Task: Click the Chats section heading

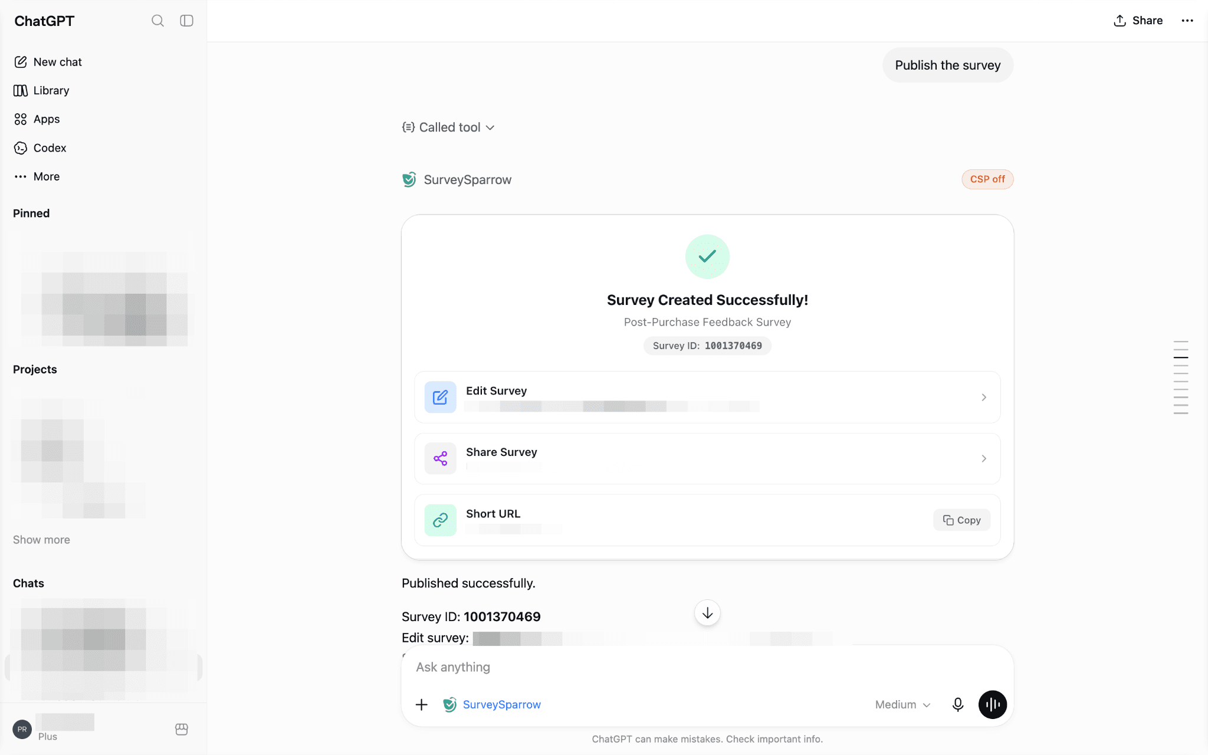Action: tap(28, 583)
